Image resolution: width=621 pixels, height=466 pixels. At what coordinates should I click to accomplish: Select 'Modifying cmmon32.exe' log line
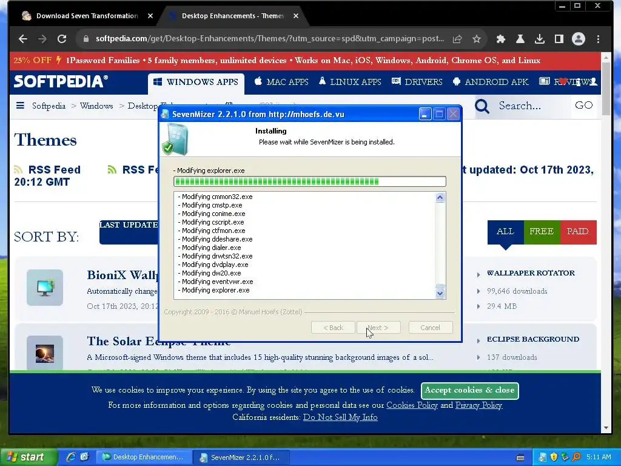(x=215, y=197)
